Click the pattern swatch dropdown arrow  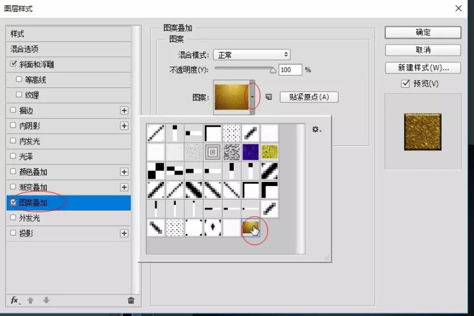click(253, 97)
